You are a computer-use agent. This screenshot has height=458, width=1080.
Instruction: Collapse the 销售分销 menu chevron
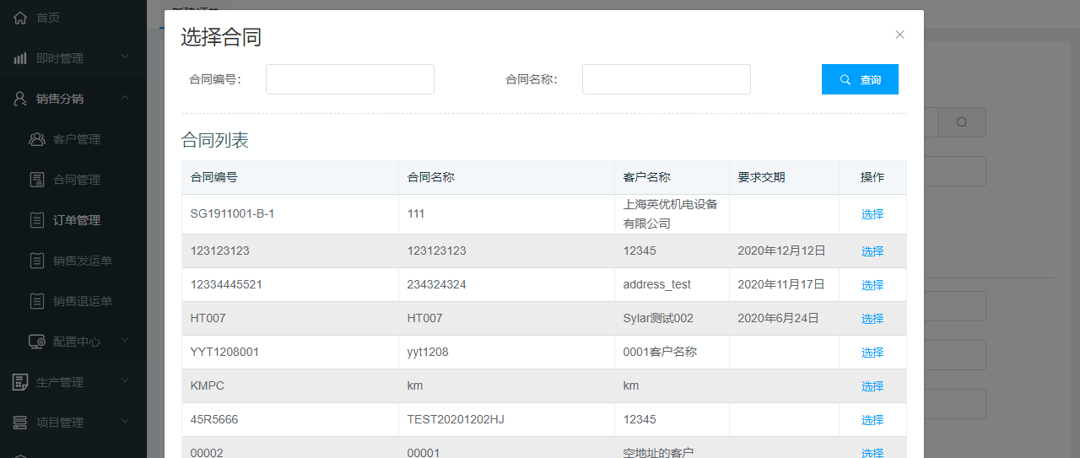pos(125,98)
